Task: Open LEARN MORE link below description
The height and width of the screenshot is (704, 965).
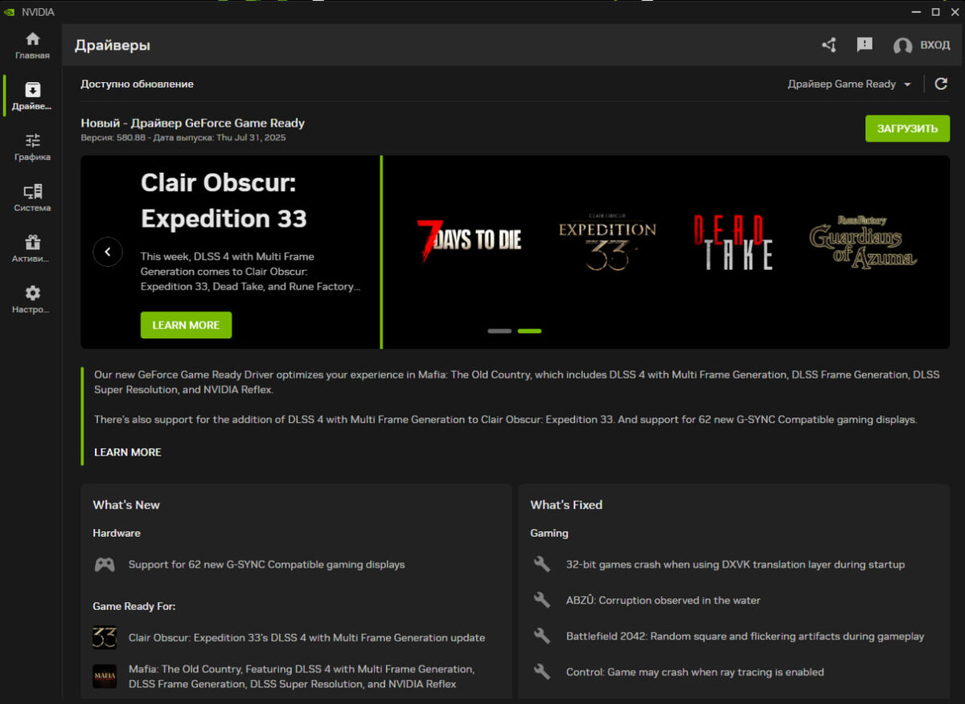Action: [x=128, y=452]
